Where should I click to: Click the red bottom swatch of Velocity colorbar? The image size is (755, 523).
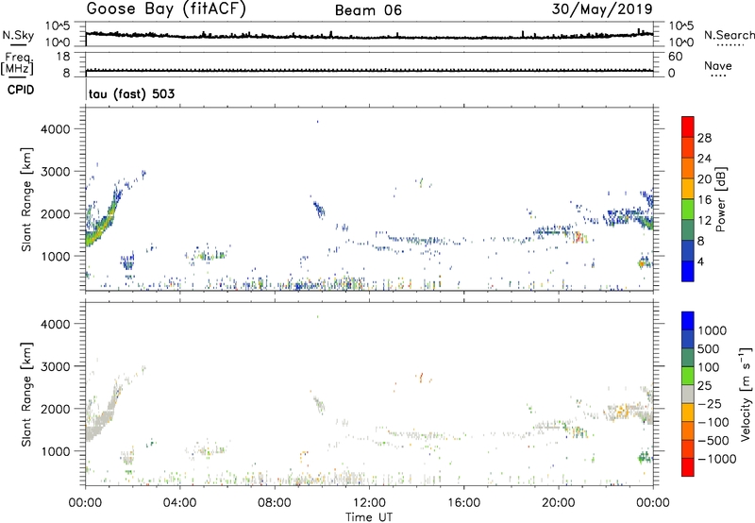coord(688,467)
